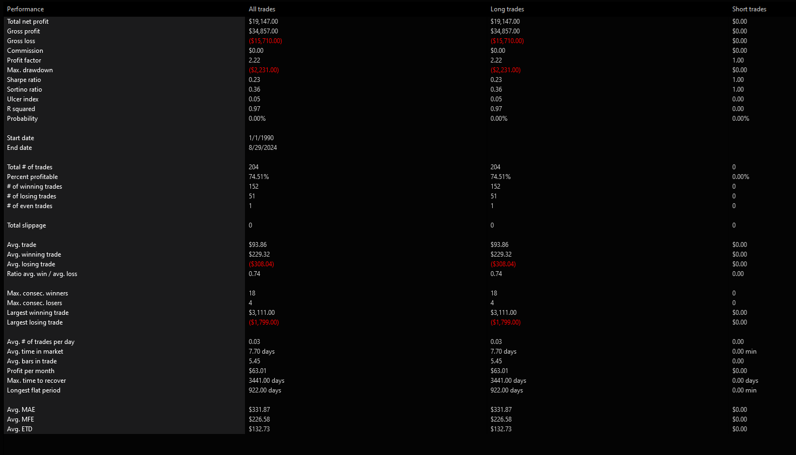
Task: Click the 'Performance' column header
Action: tap(25, 9)
